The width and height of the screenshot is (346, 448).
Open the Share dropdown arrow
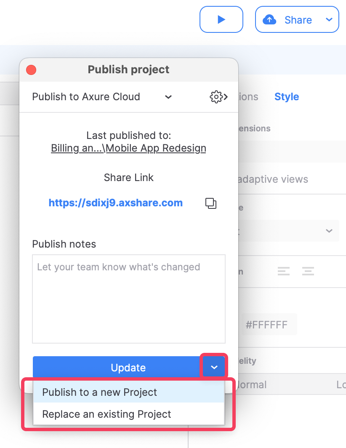point(329,20)
